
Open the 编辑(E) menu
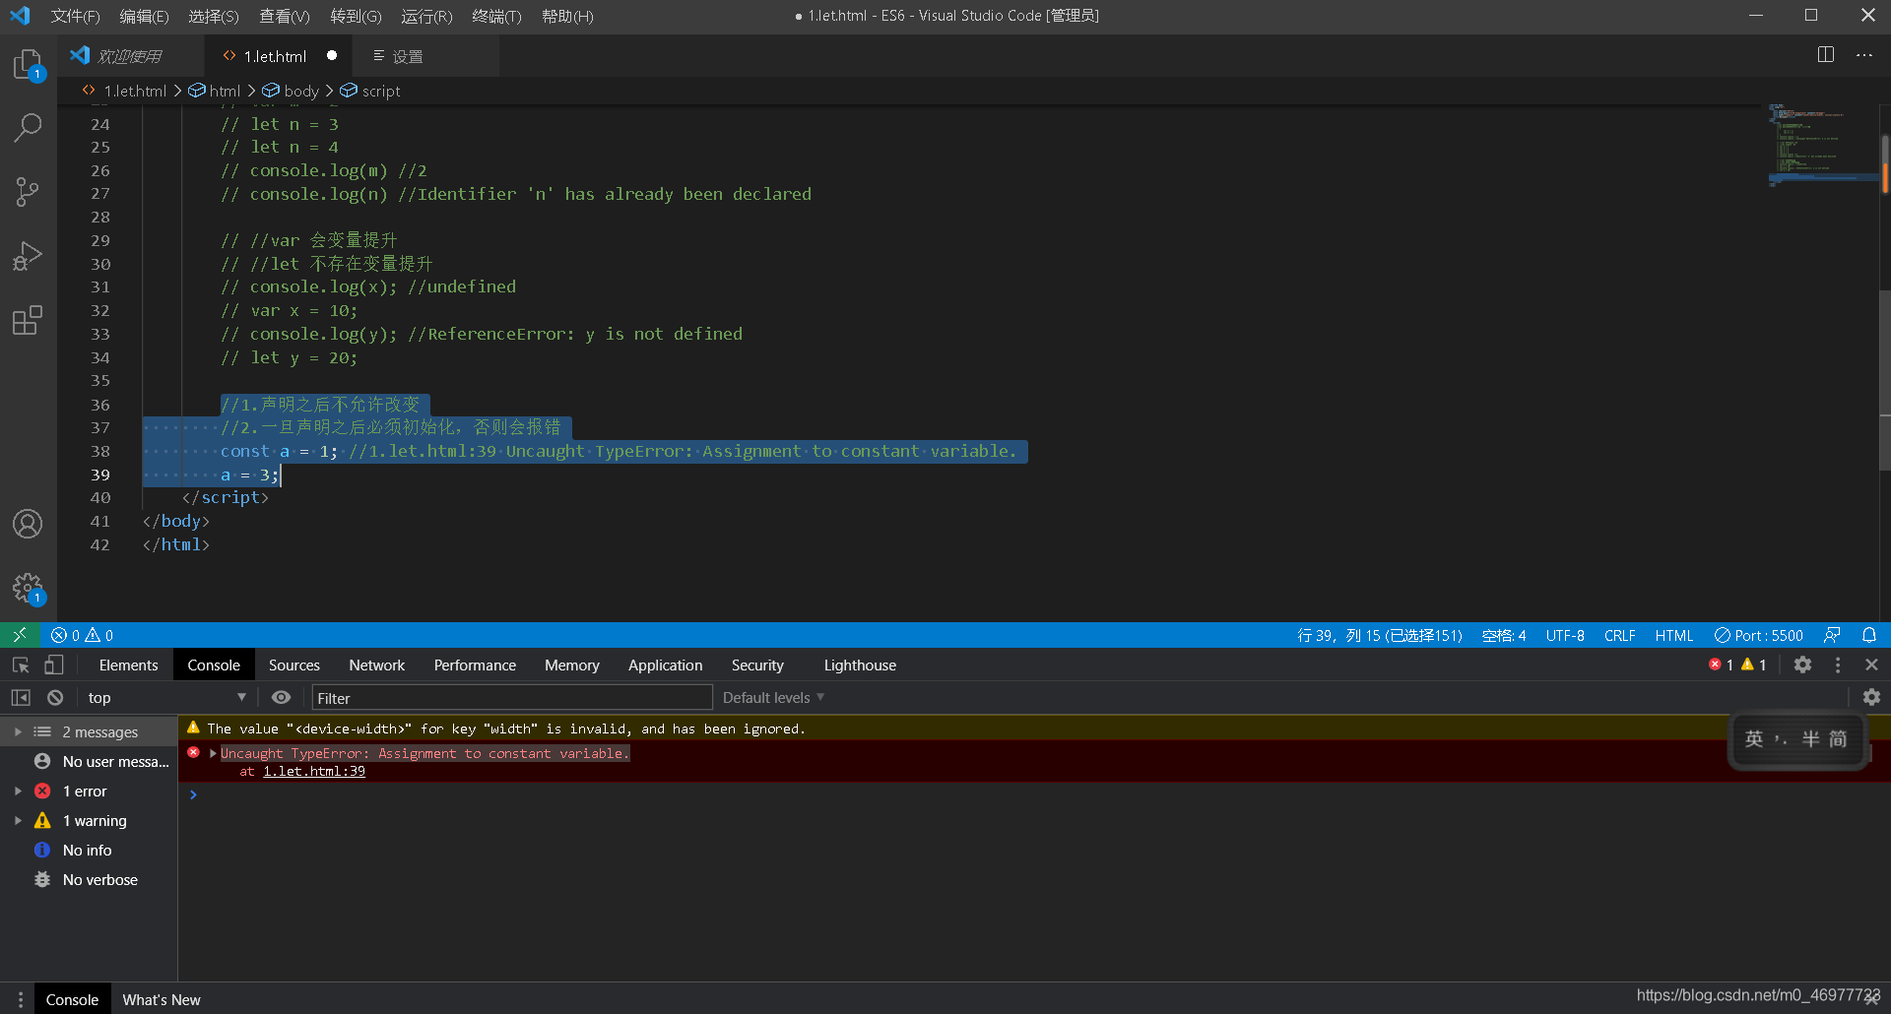click(144, 16)
